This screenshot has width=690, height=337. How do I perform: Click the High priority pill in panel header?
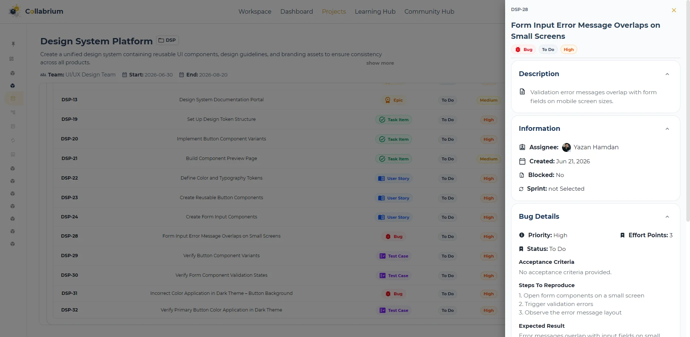pos(569,50)
